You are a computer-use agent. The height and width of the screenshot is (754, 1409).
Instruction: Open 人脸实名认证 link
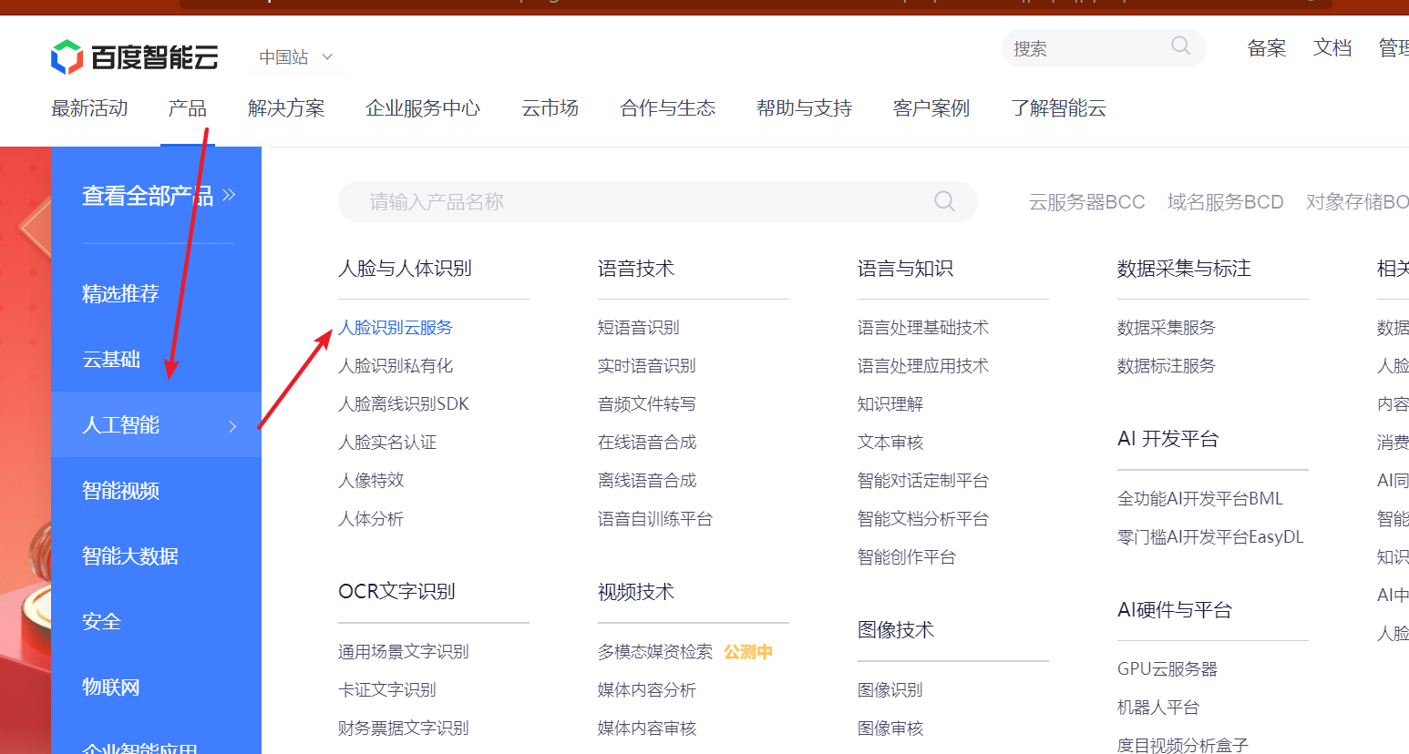coord(387,443)
